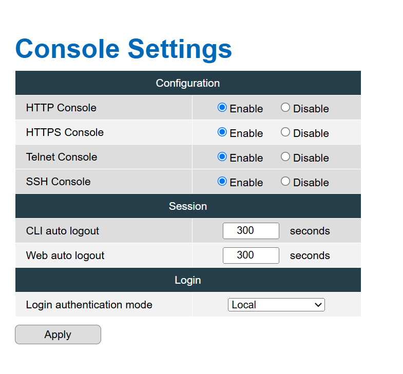Click the Login authentication mode label
This screenshot has height=374, width=403.
tap(89, 305)
